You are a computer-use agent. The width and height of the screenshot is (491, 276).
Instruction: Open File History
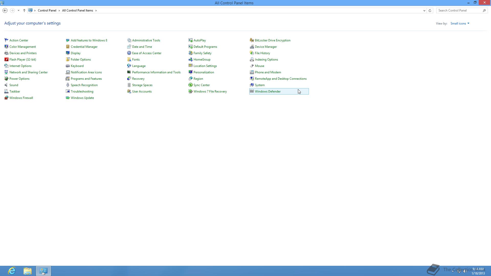click(262, 53)
